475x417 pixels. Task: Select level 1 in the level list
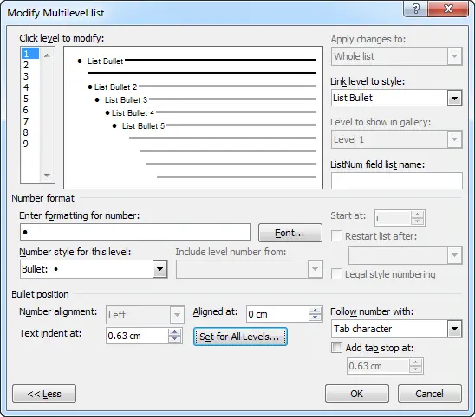(x=30, y=54)
